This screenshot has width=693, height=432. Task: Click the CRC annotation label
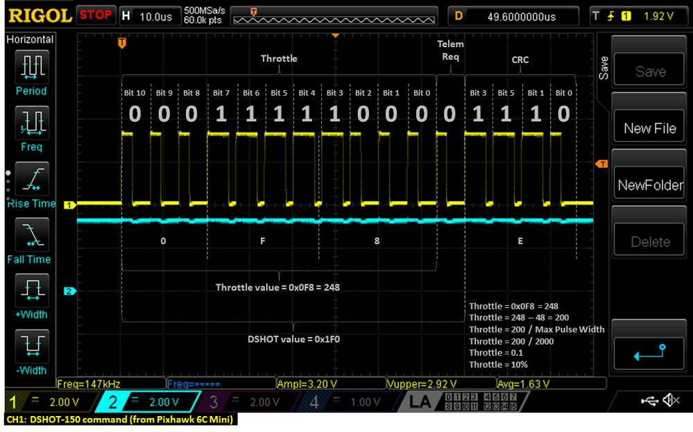click(520, 60)
